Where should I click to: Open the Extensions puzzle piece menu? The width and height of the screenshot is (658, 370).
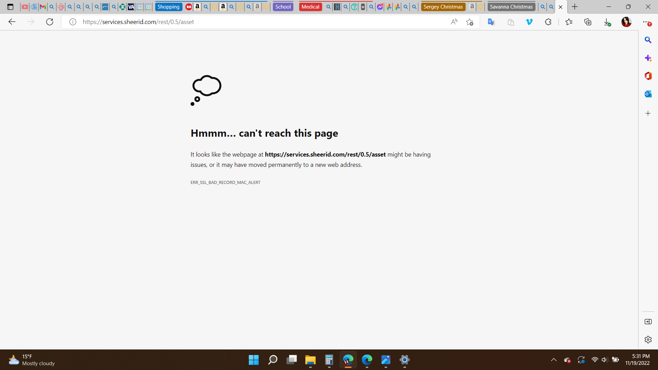pos(548,22)
